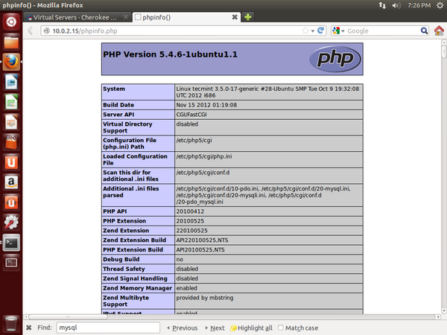Screen dimensions: 447x335
Task: Click Next in the find bar
Action: point(215,328)
